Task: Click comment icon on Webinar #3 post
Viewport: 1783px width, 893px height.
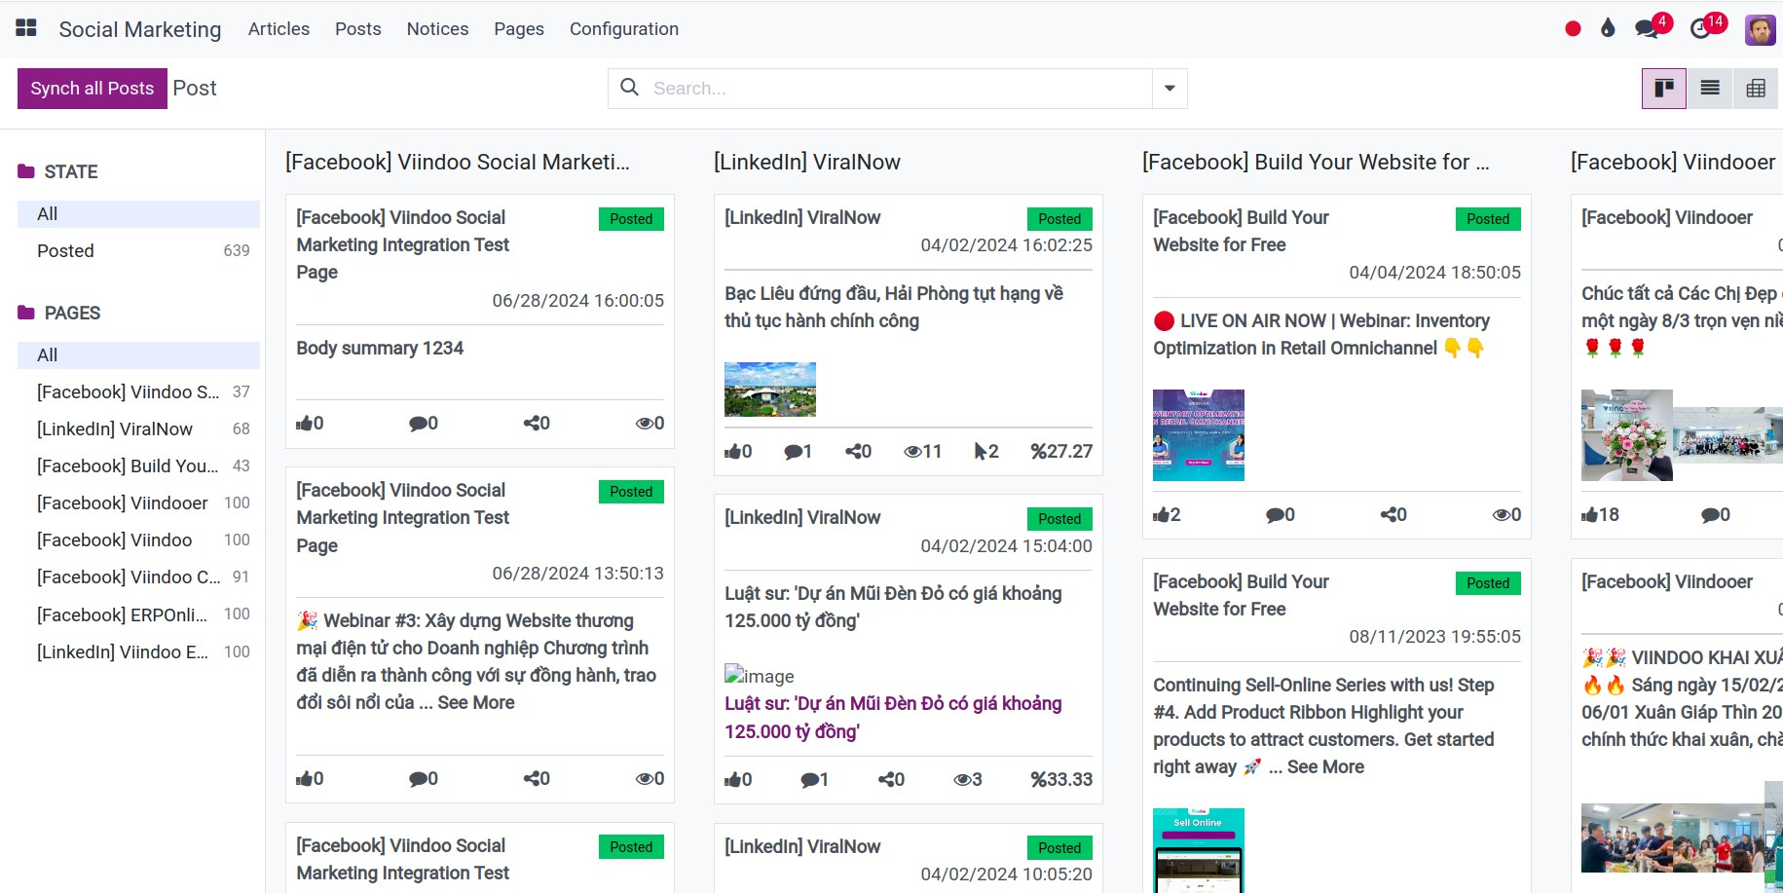Action: click(x=418, y=778)
